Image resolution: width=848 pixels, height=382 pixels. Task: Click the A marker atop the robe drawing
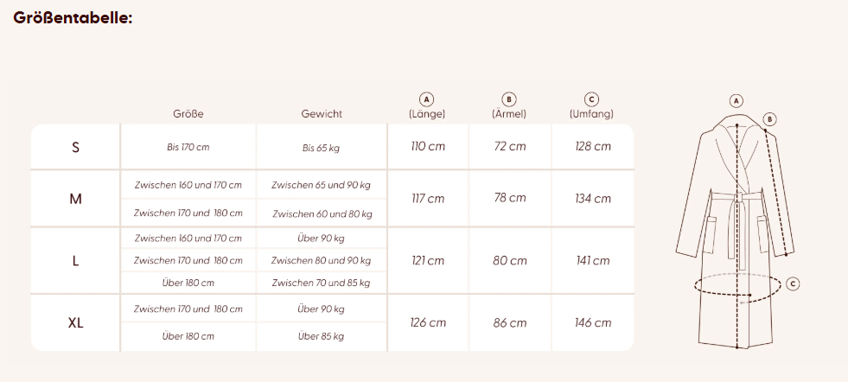point(736,100)
